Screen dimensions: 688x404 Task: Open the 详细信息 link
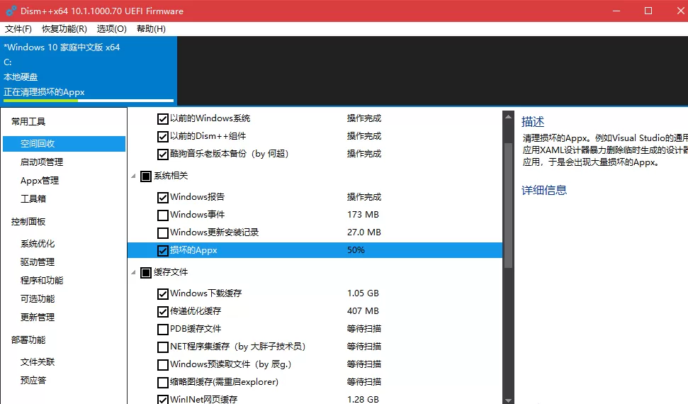tap(544, 190)
